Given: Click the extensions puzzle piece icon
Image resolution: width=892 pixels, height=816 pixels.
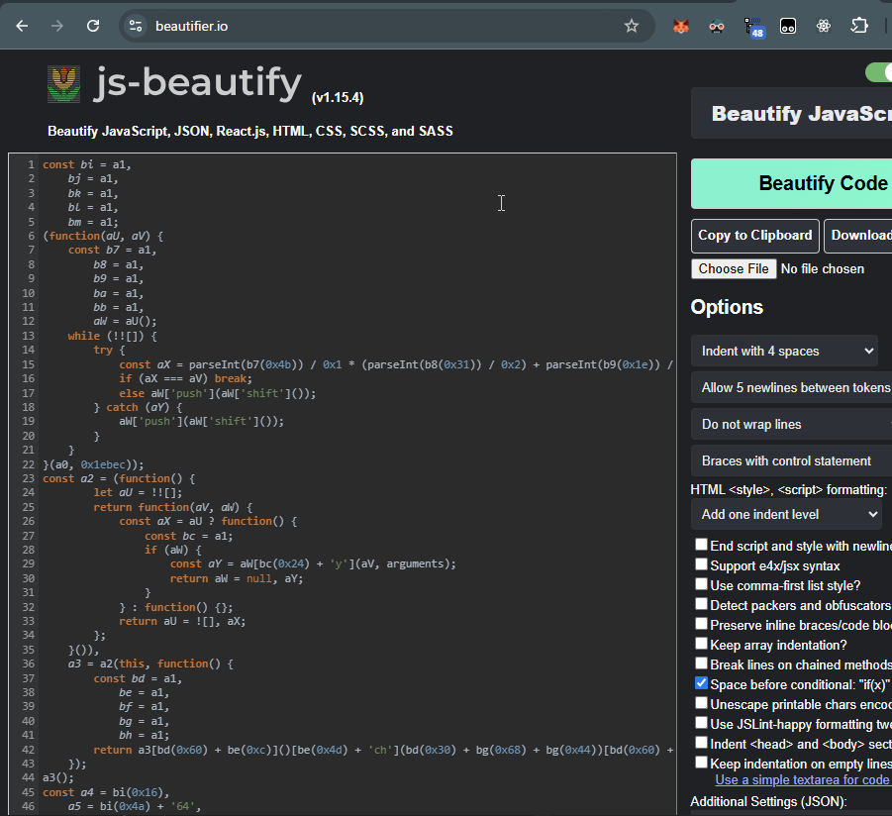Looking at the screenshot, I should pyautogui.click(x=858, y=26).
